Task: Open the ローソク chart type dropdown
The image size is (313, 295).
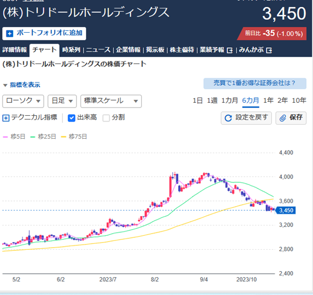Action: point(23,101)
